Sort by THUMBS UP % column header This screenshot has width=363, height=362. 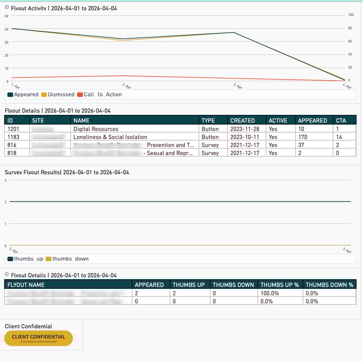click(x=278, y=285)
